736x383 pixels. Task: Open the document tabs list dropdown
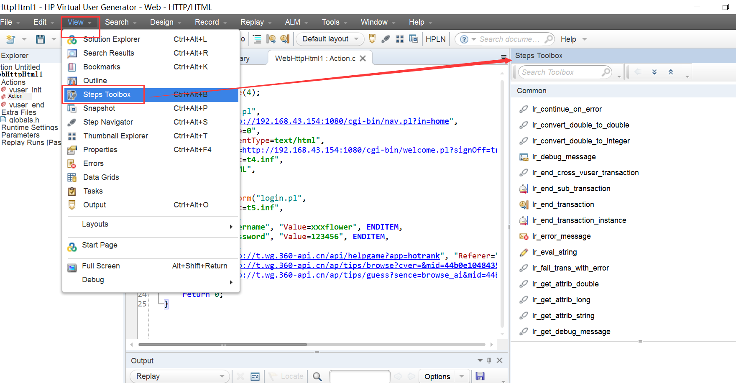(x=503, y=57)
